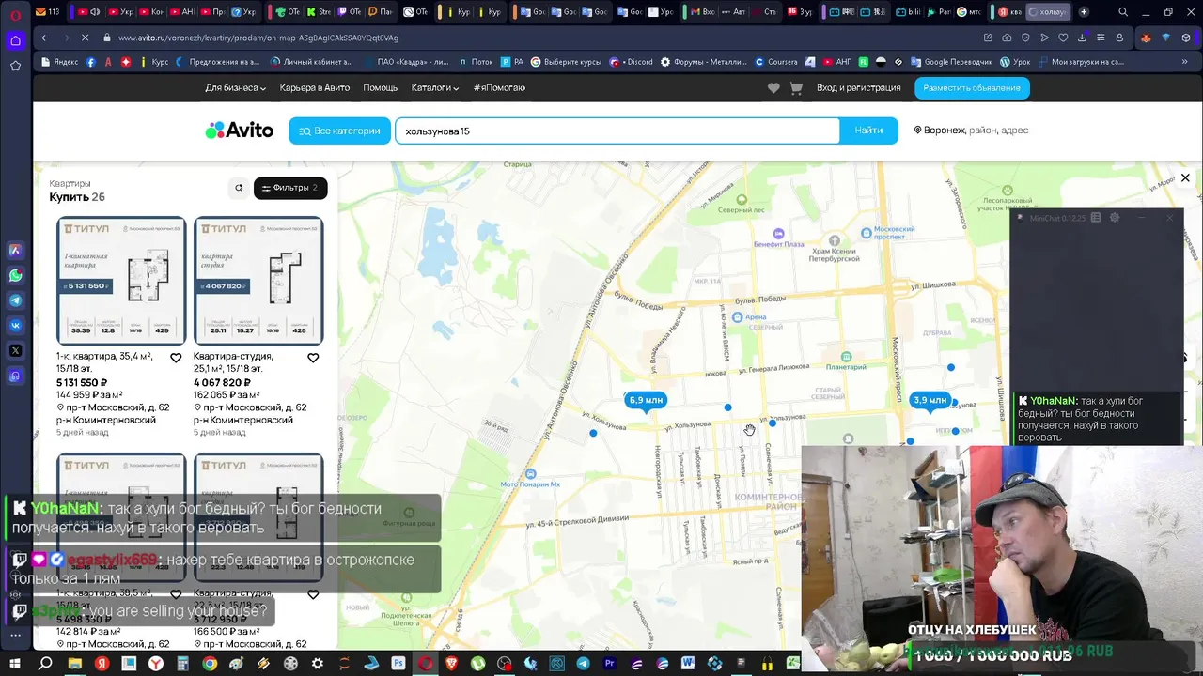
Task: Expand the Для бизнеса dropdown menu
Action: point(235,88)
